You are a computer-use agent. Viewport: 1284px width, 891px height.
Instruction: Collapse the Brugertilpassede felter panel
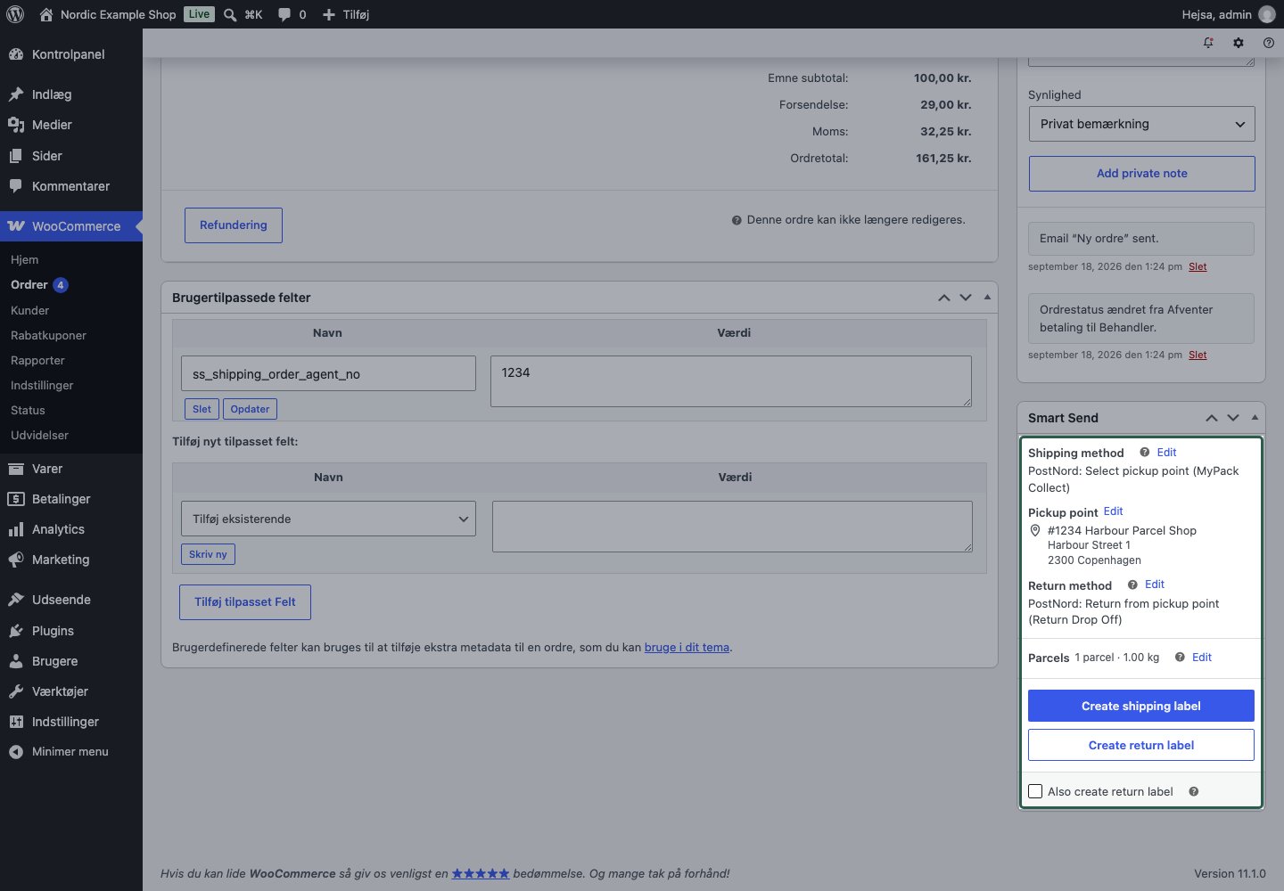point(987,298)
